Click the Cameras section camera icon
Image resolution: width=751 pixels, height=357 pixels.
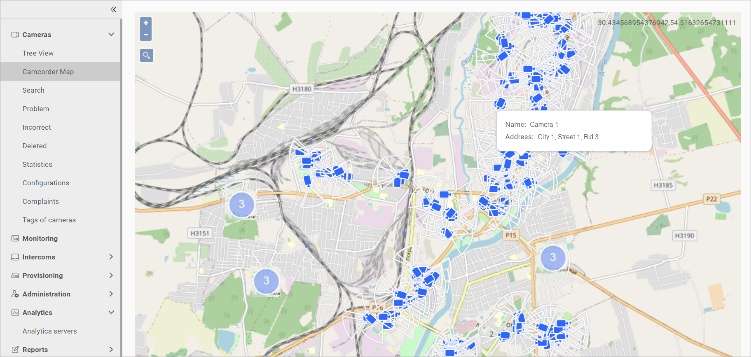15,35
